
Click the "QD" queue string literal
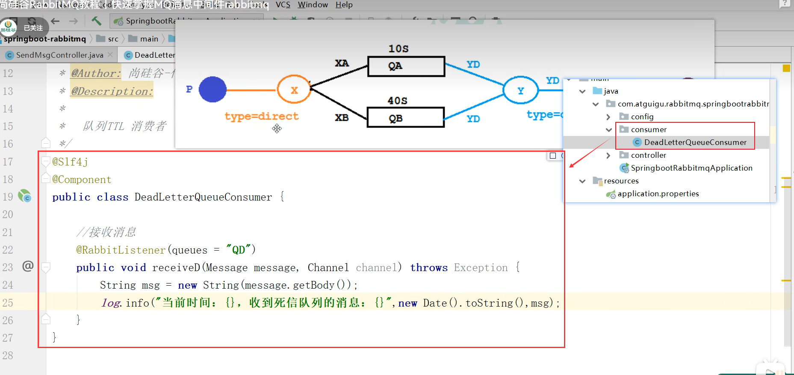[x=238, y=250]
